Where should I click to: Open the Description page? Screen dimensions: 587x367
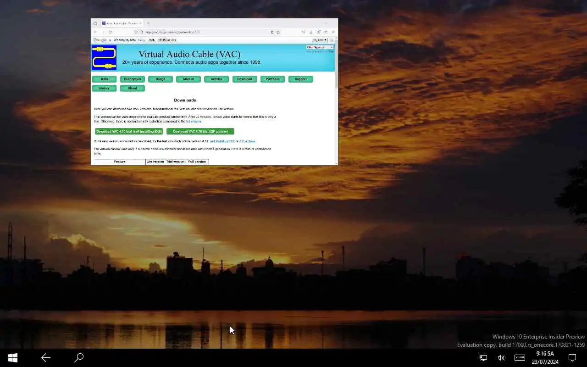(133, 79)
